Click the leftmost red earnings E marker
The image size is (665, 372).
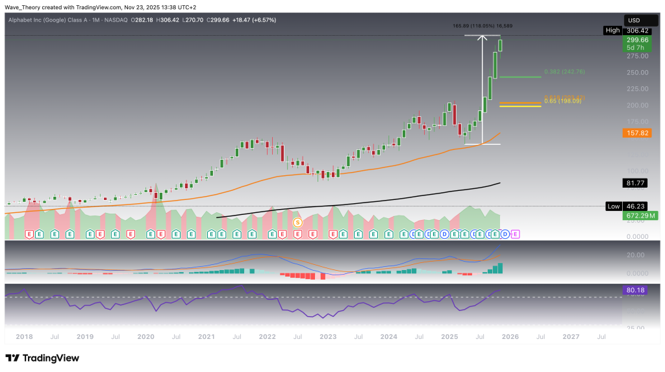[x=28, y=233]
